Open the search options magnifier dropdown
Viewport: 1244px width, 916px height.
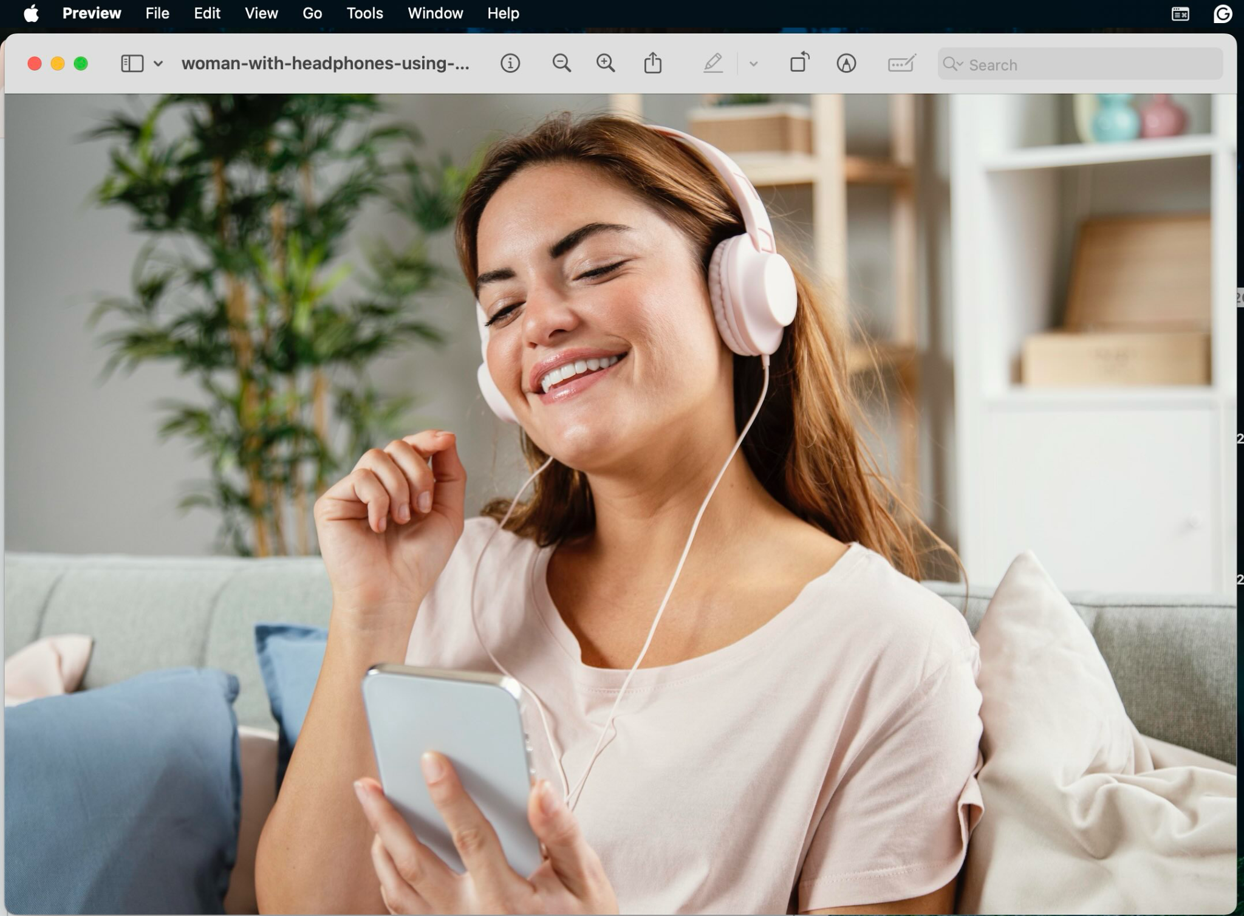click(953, 64)
